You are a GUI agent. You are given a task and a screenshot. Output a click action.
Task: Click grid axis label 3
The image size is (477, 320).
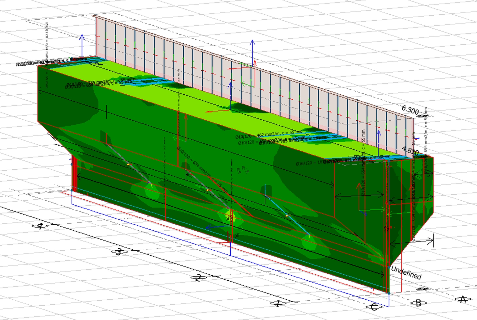pyautogui.click(x=119, y=252)
